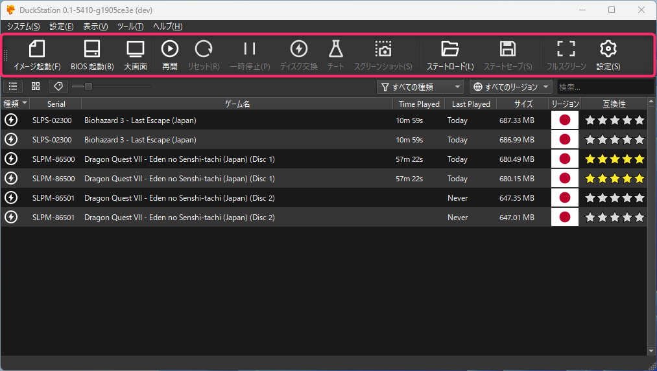This screenshot has width=657, height=371.
Task: Click gray star rating of 647.01 MB row
Action: click(615, 217)
